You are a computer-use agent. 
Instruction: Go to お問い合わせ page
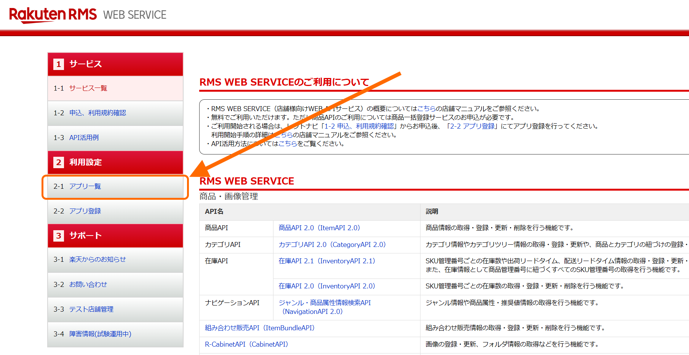tap(88, 285)
